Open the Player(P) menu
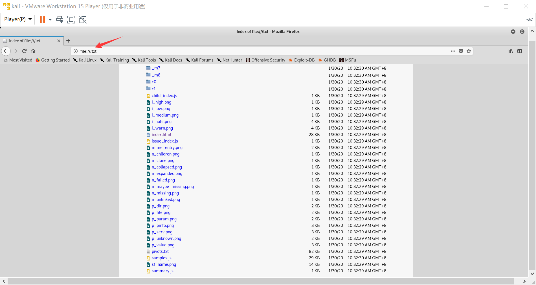This screenshot has width=536, height=285. point(18,19)
